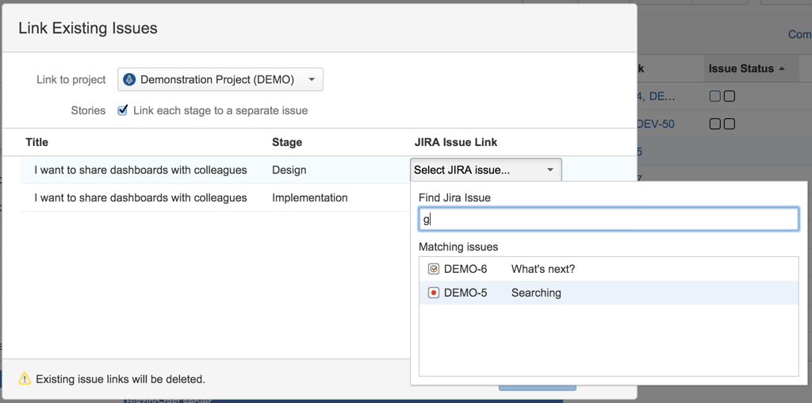
Task: Select DEMO-6 What's next? issue
Action: [608, 270]
